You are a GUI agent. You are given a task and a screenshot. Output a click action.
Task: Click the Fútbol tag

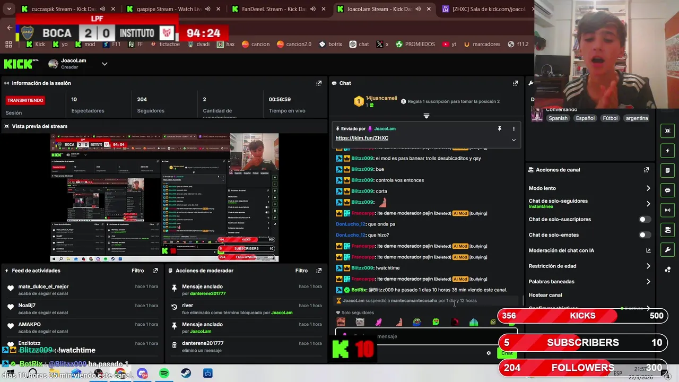tap(610, 118)
